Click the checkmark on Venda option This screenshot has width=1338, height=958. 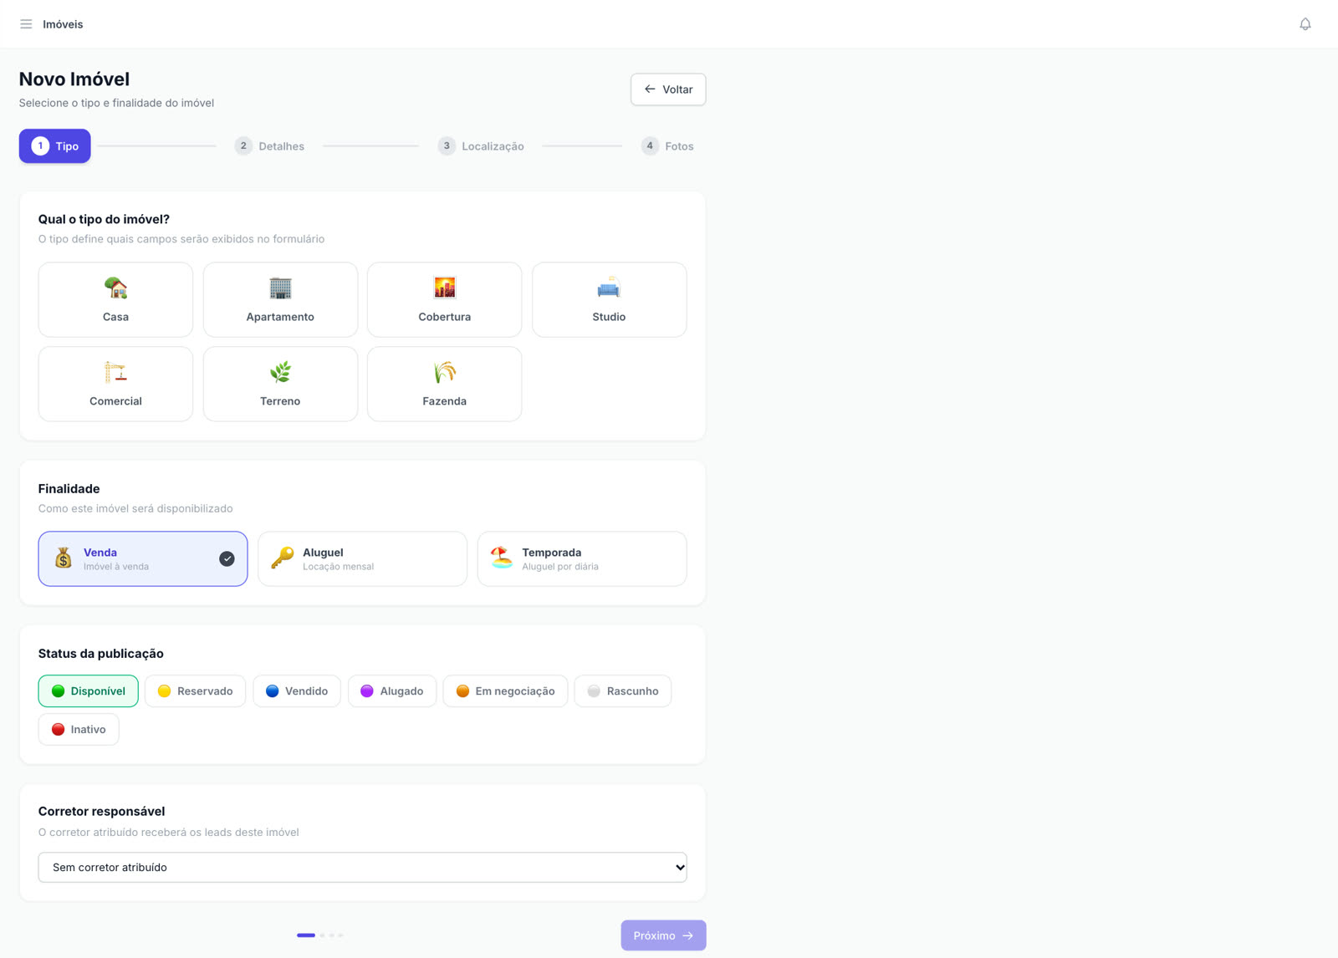click(x=227, y=558)
